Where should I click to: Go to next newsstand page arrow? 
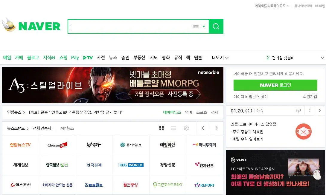[x=217, y=128]
